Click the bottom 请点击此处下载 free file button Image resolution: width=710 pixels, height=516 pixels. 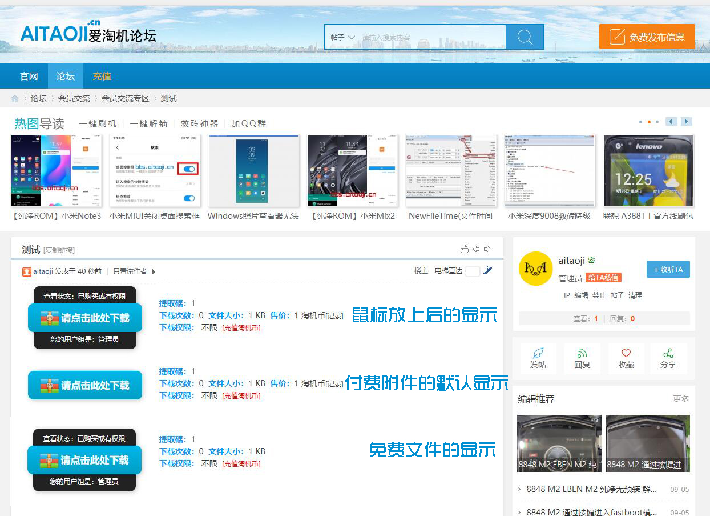[x=84, y=460]
